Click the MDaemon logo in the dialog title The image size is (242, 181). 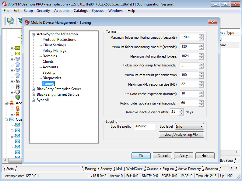27,22
